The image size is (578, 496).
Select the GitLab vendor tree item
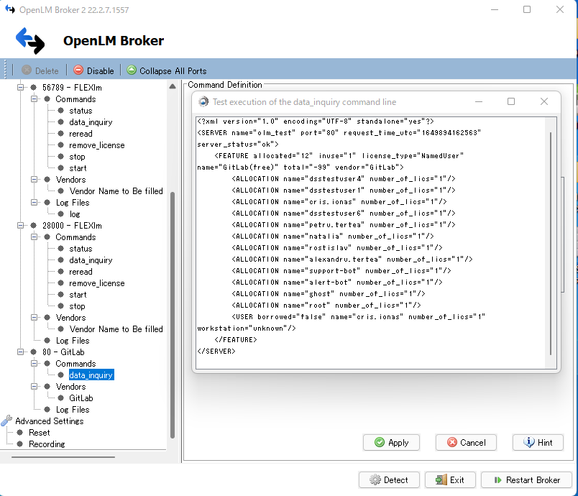81,398
